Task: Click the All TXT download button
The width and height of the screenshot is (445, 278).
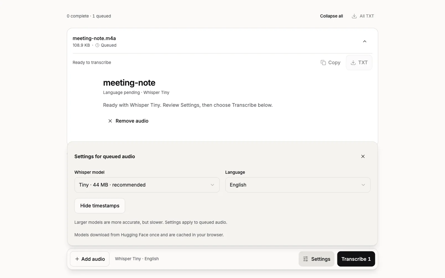Action: [x=363, y=16]
